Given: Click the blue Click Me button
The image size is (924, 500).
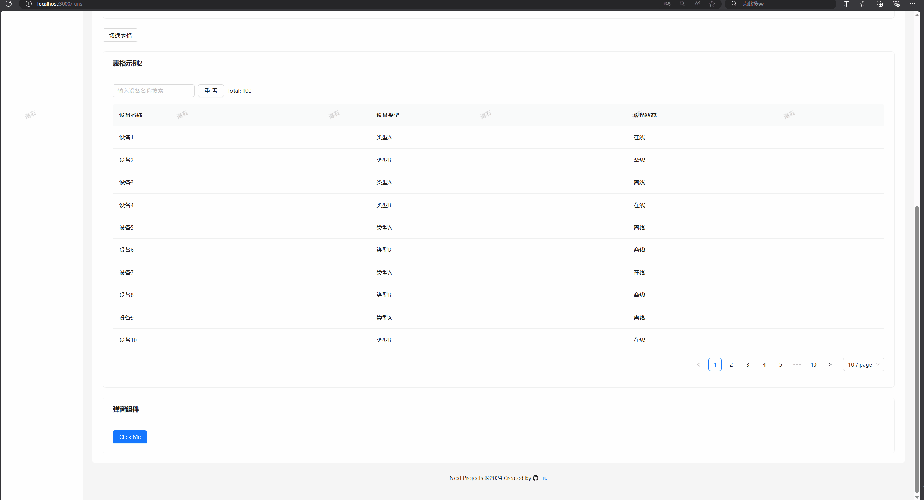Looking at the screenshot, I should click(x=130, y=437).
